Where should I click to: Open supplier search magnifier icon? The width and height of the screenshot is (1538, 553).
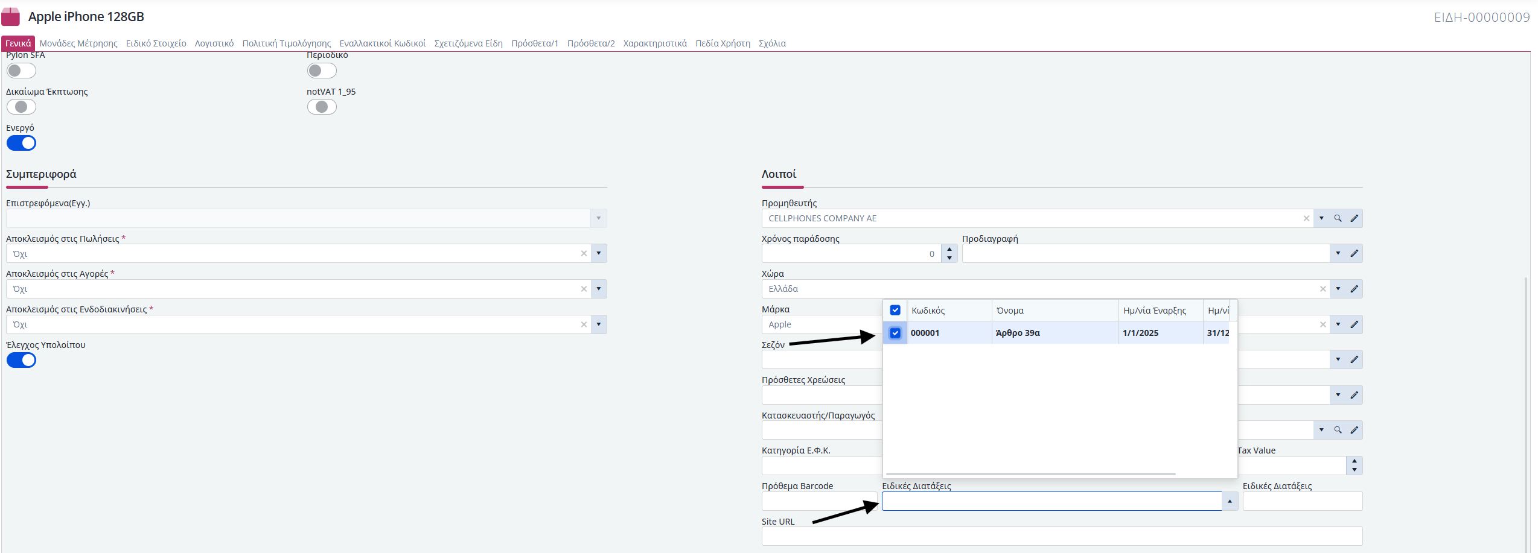[x=1338, y=218]
